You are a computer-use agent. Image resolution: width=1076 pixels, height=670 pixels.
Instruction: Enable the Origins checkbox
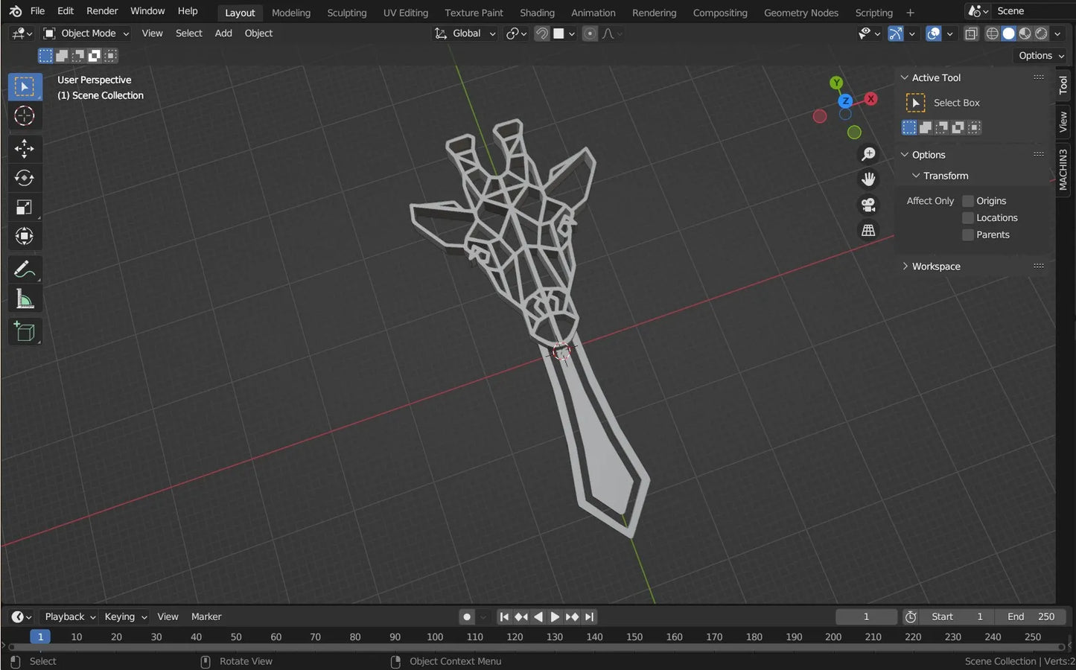click(x=968, y=201)
